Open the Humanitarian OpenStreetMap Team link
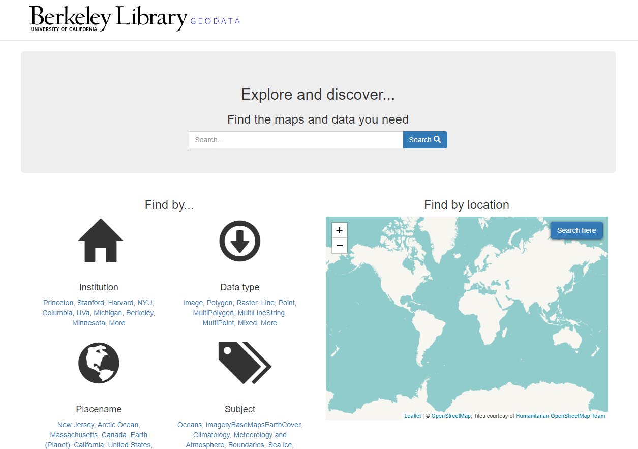This screenshot has width=638, height=449. point(560,416)
